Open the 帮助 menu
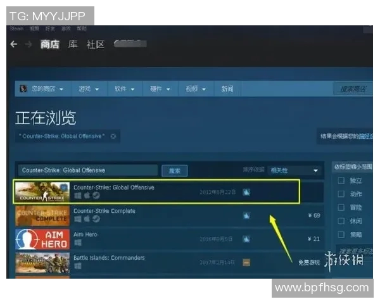This screenshot has height=304, width=380. point(82,28)
